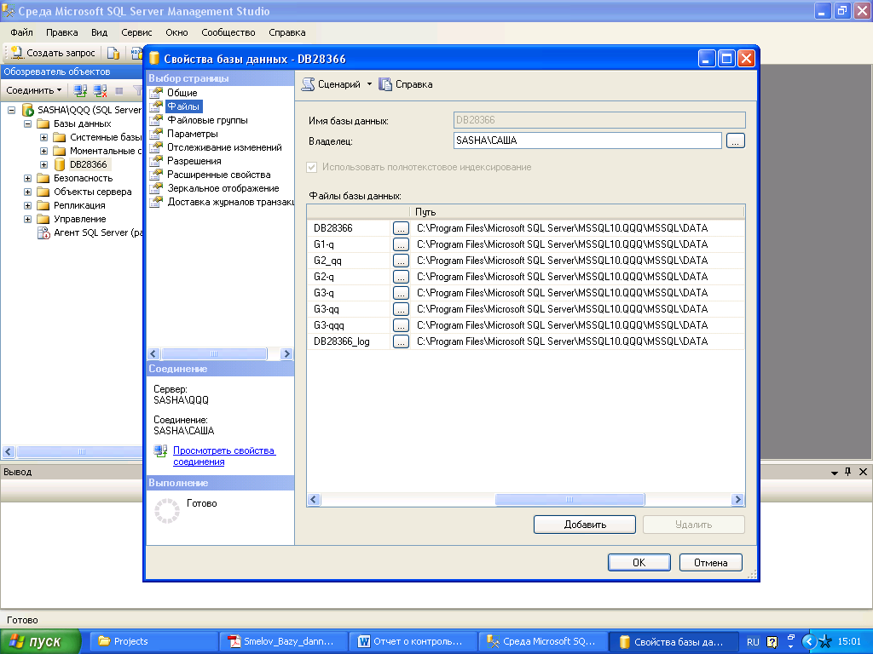The width and height of the screenshot is (873, 654).
Task: Click the Создать запрос icon in toolbar
Action: (x=17, y=53)
